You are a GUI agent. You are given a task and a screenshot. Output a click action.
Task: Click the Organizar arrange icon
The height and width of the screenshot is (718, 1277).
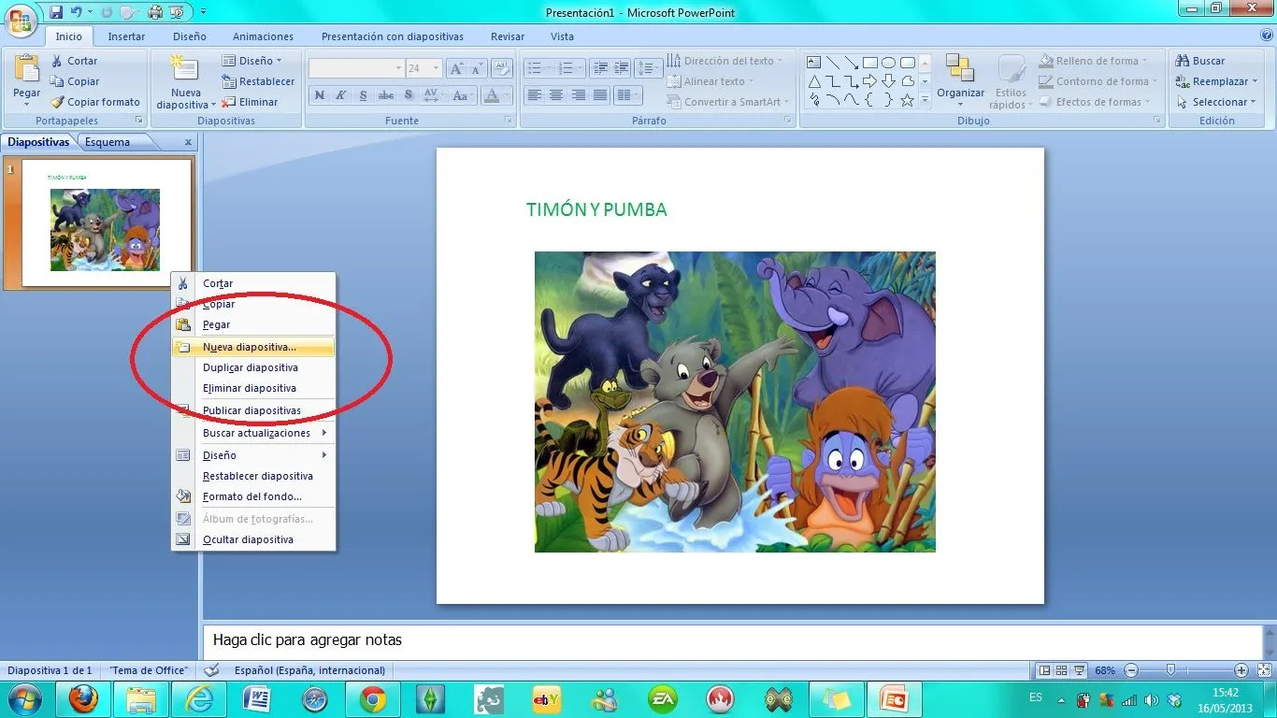pos(960,67)
